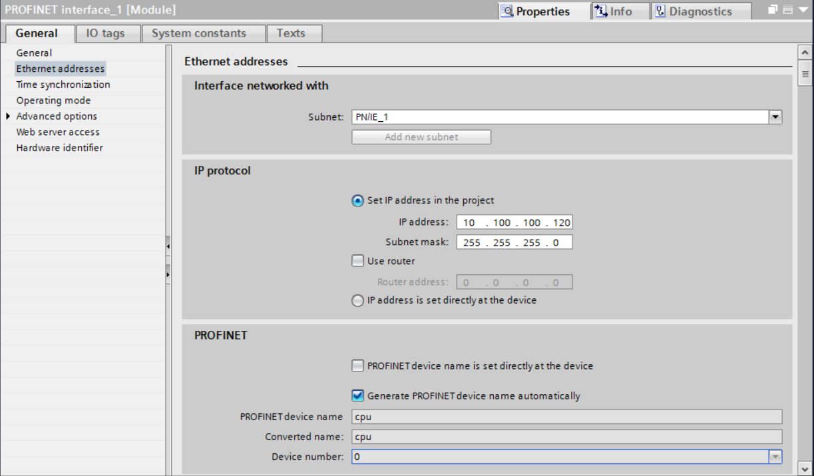Click the 'Add new subnet' button
The width and height of the screenshot is (814, 476).
coord(421,137)
